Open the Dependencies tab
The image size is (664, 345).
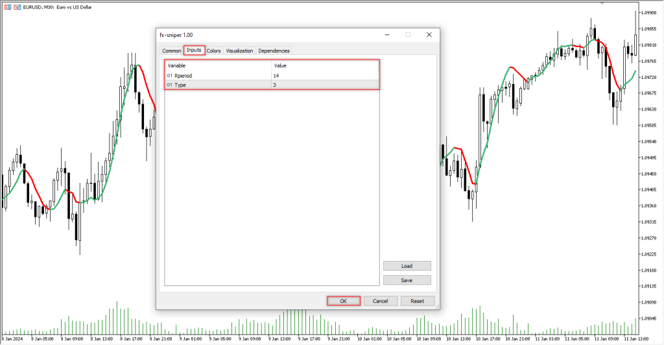pos(274,50)
